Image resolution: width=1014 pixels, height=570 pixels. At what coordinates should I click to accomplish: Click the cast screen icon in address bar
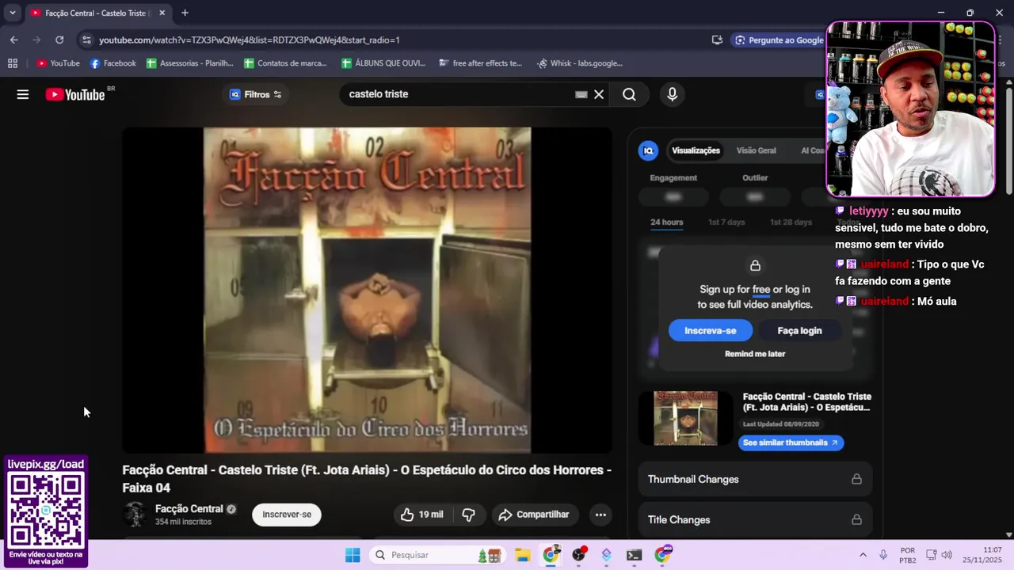point(717,40)
